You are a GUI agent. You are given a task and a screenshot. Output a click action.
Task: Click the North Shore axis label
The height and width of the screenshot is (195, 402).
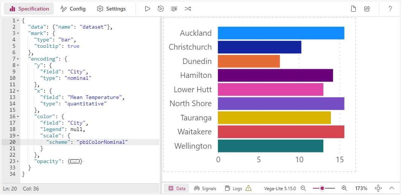click(x=191, y=104)
